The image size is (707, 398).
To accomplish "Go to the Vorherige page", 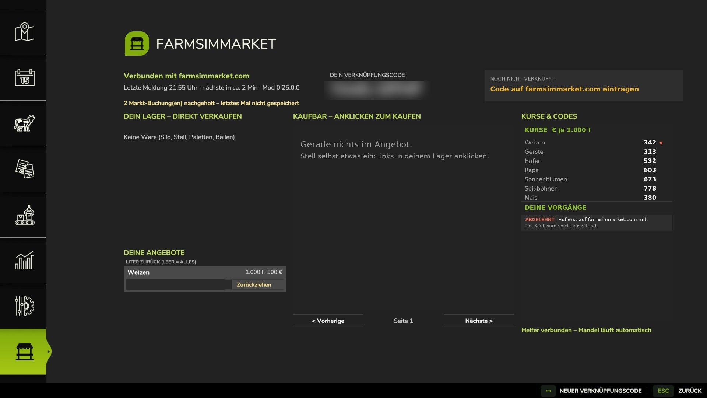I will (x=328, y=321).
